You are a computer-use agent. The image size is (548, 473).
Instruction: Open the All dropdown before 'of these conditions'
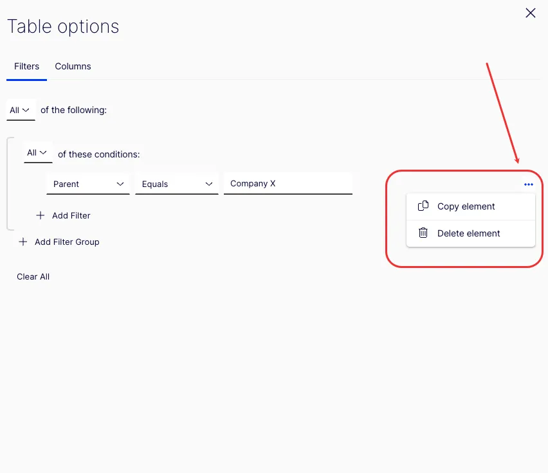[38, 153]
